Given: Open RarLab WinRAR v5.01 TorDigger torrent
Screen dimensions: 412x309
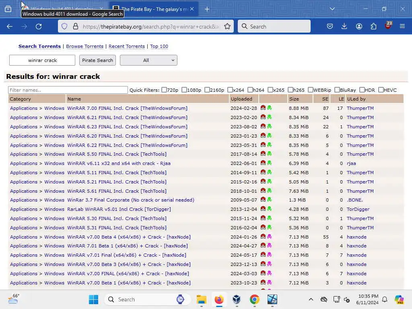Looking at the screenshot, I should tap(119, 209).
